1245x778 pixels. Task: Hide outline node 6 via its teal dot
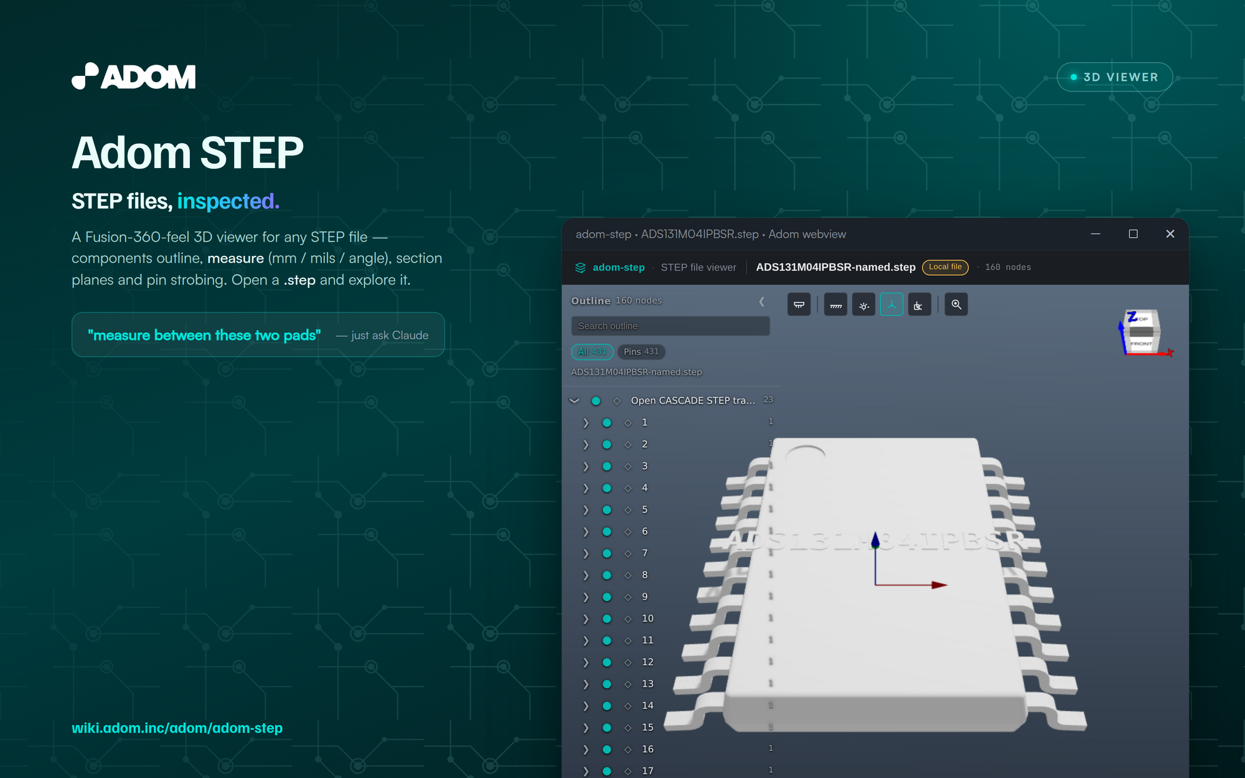607,532
